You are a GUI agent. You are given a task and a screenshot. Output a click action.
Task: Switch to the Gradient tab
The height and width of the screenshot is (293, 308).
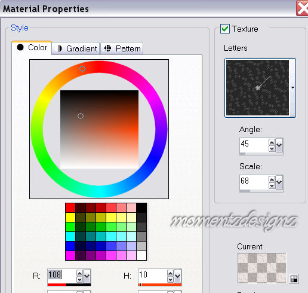pos(76,48)
